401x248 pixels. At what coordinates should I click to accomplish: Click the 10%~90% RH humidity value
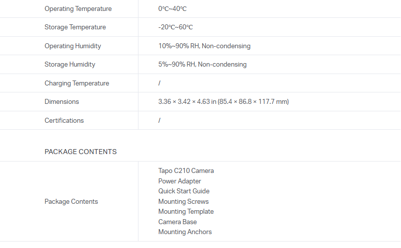(204, 46)
